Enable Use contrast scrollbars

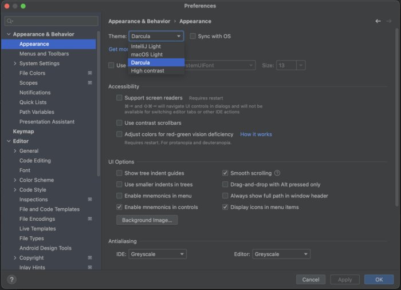(x=119, y=123)
